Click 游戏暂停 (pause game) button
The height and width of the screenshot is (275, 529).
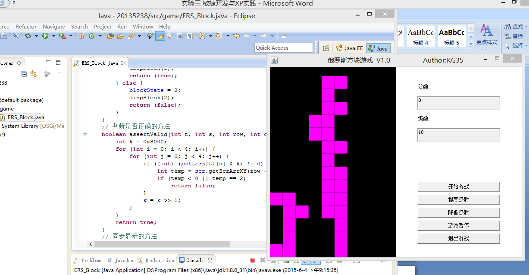(x=458, y=225)
